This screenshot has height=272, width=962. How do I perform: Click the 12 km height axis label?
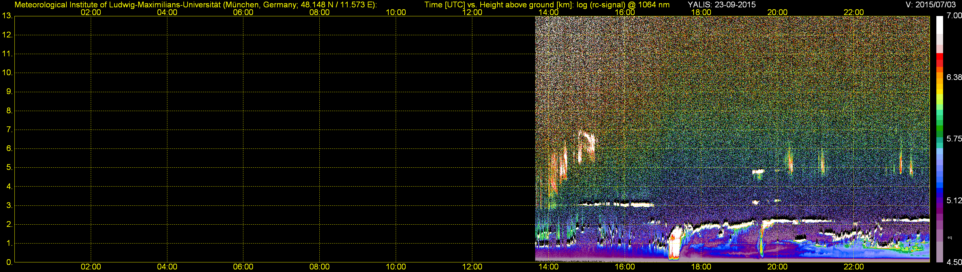[7, 35]
